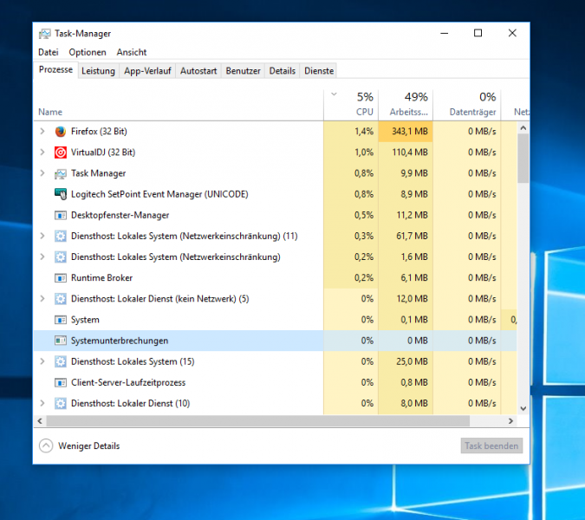Open the Datei menu
This screenshot has height=520, width=585.
49,52
